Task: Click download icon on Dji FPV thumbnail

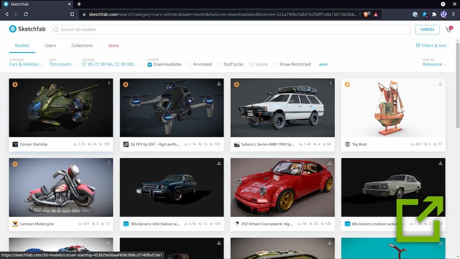Action: pyautogui.click(x=219, y=84)
